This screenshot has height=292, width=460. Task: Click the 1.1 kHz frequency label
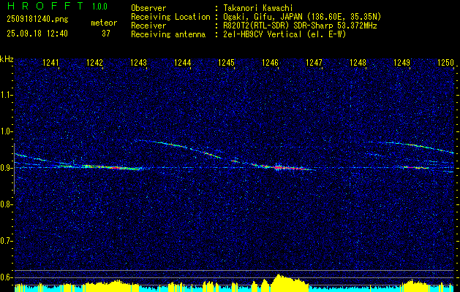(7, 95)
